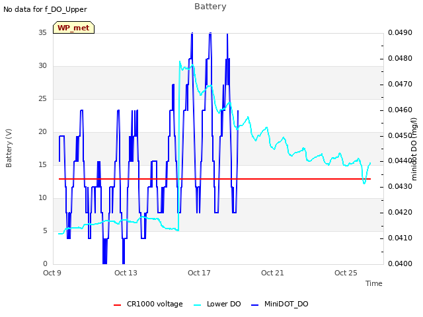Click the red CR1000 voltage line's right end
The width and height of the screenshot is (423, 317).
tap(370, 179)
